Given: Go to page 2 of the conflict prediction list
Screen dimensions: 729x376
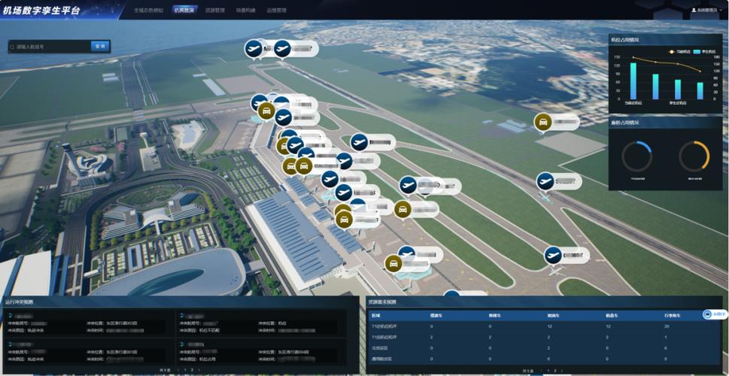Looking at the screenshot, I should (x=192, y=370).
